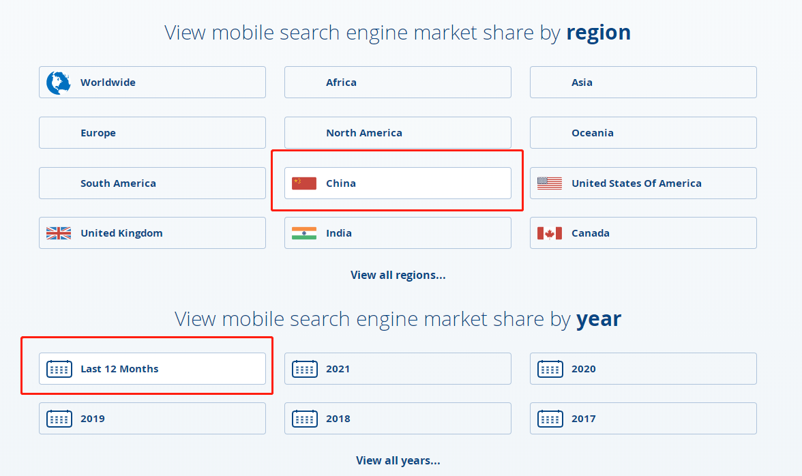
Task: Expand the full list with View all regions
Action: [398, 275]
